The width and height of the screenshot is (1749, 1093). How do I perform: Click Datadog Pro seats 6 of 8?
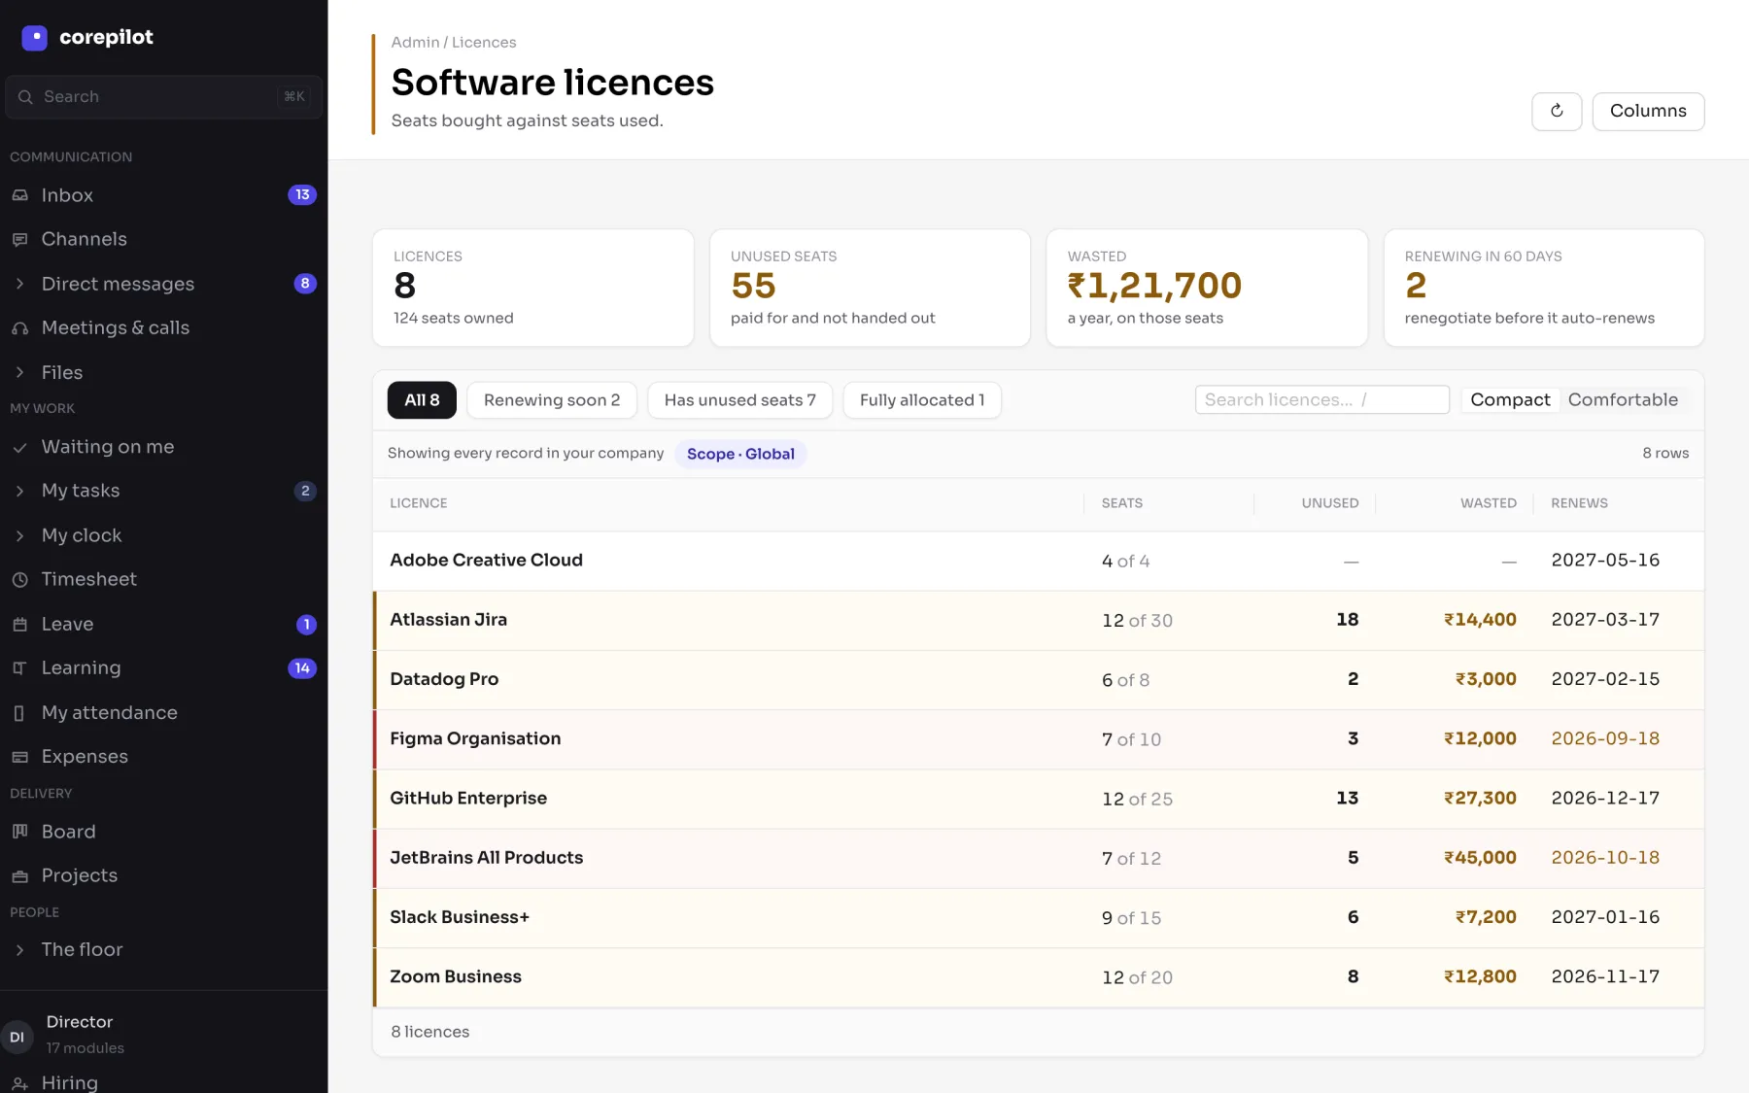coord(1125,680)
